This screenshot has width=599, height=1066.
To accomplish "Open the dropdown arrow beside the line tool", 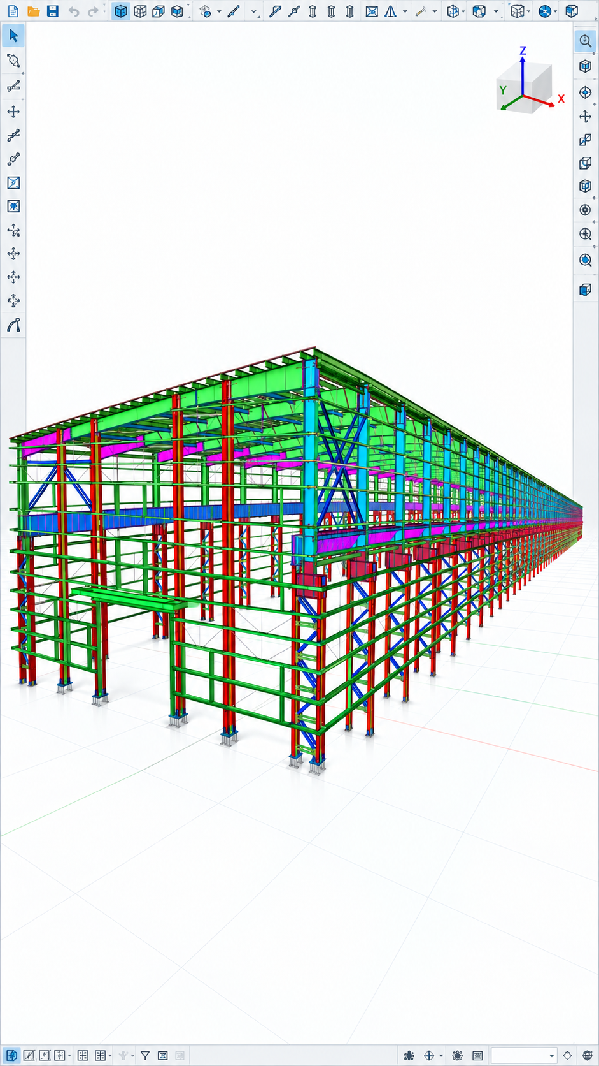I will coord(254,12).
